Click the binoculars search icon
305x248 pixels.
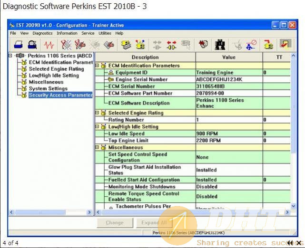220,45
